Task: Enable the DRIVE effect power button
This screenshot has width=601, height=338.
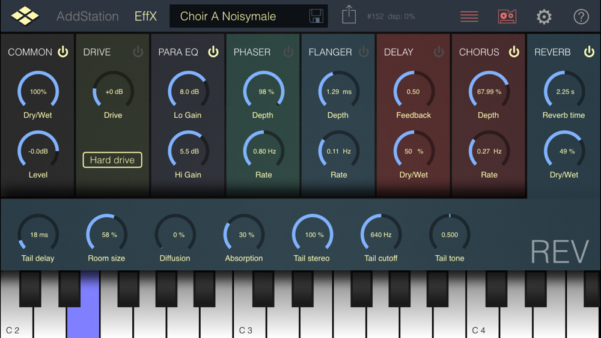Action: [138, 52]
